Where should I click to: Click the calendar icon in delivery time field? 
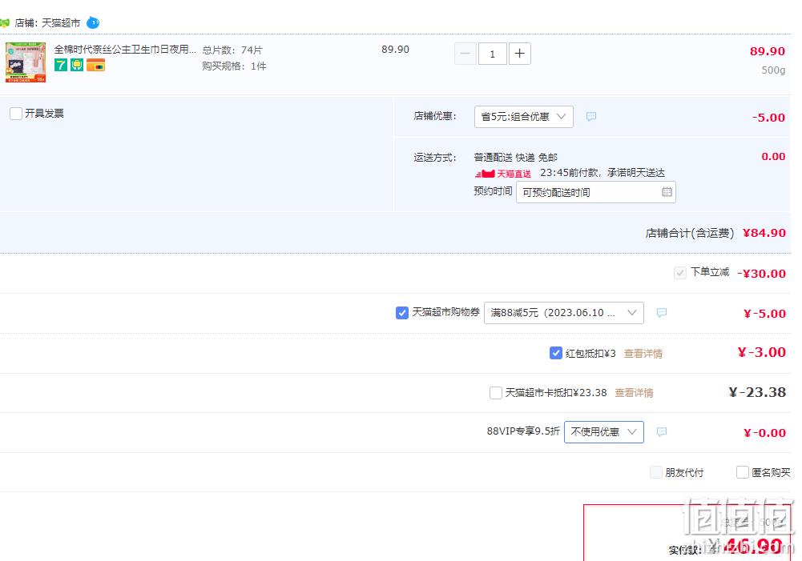click(667, 192)
